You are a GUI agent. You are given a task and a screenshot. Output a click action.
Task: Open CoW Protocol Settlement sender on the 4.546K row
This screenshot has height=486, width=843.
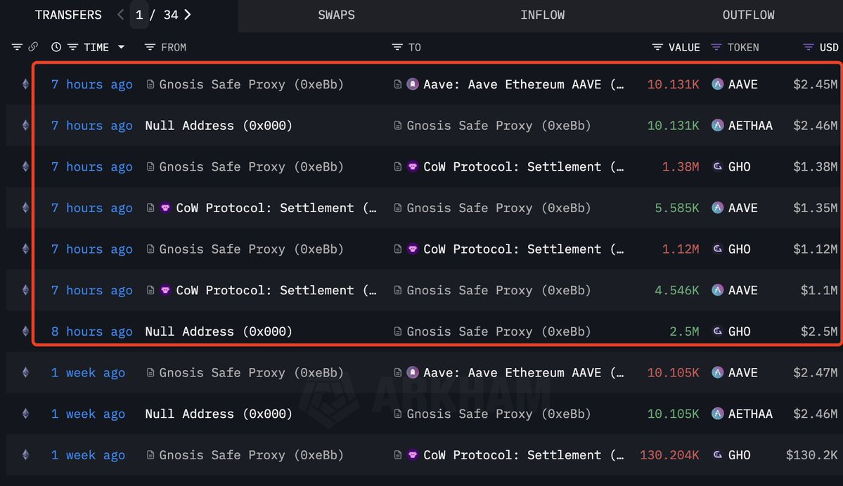pos(276,291)
